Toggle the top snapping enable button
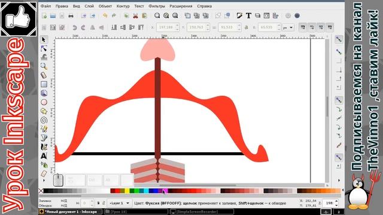The image size is (383, 215). pyautogui.click(x=339, y=39)
